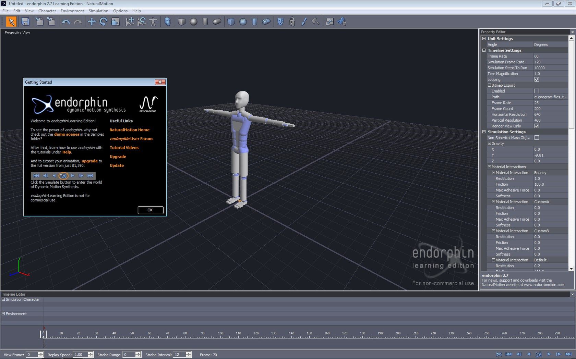
Task: Click the View Frame input field
Action: point(32,355)
